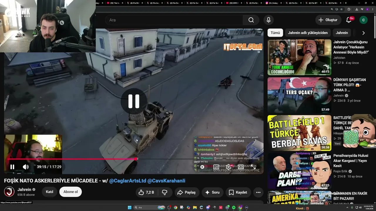Open the 'DARBE PLANI?' video thumbnail
Viewport: 376px width, 211px height.
pos(299,171)
